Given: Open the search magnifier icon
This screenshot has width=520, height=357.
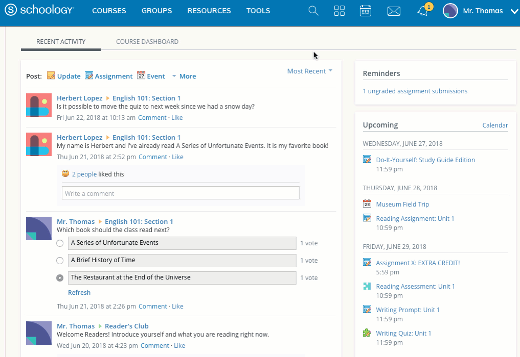Looking at the screenshot, I should 313,11.
